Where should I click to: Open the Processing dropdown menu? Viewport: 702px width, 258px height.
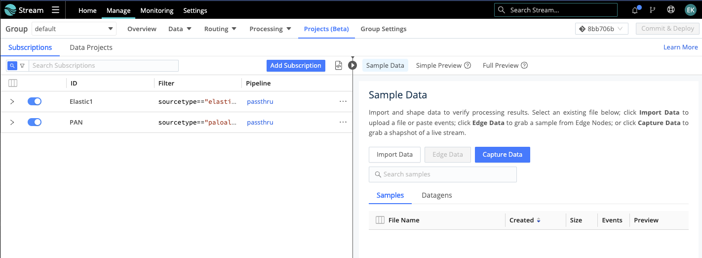270,29
